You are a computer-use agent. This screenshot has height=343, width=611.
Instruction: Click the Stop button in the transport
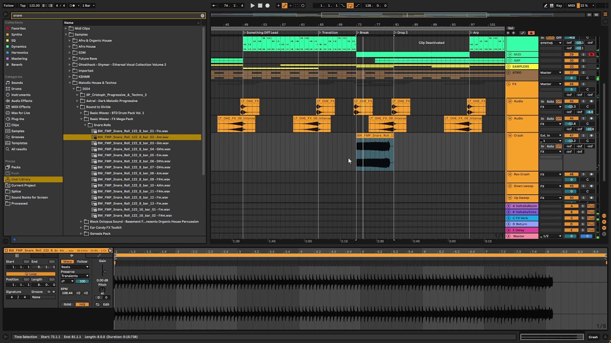tap(260, 6)
